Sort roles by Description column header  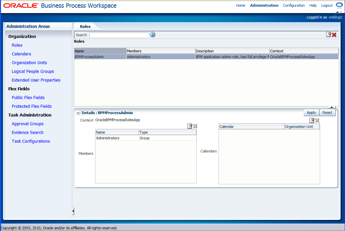[x=232, y=51]
